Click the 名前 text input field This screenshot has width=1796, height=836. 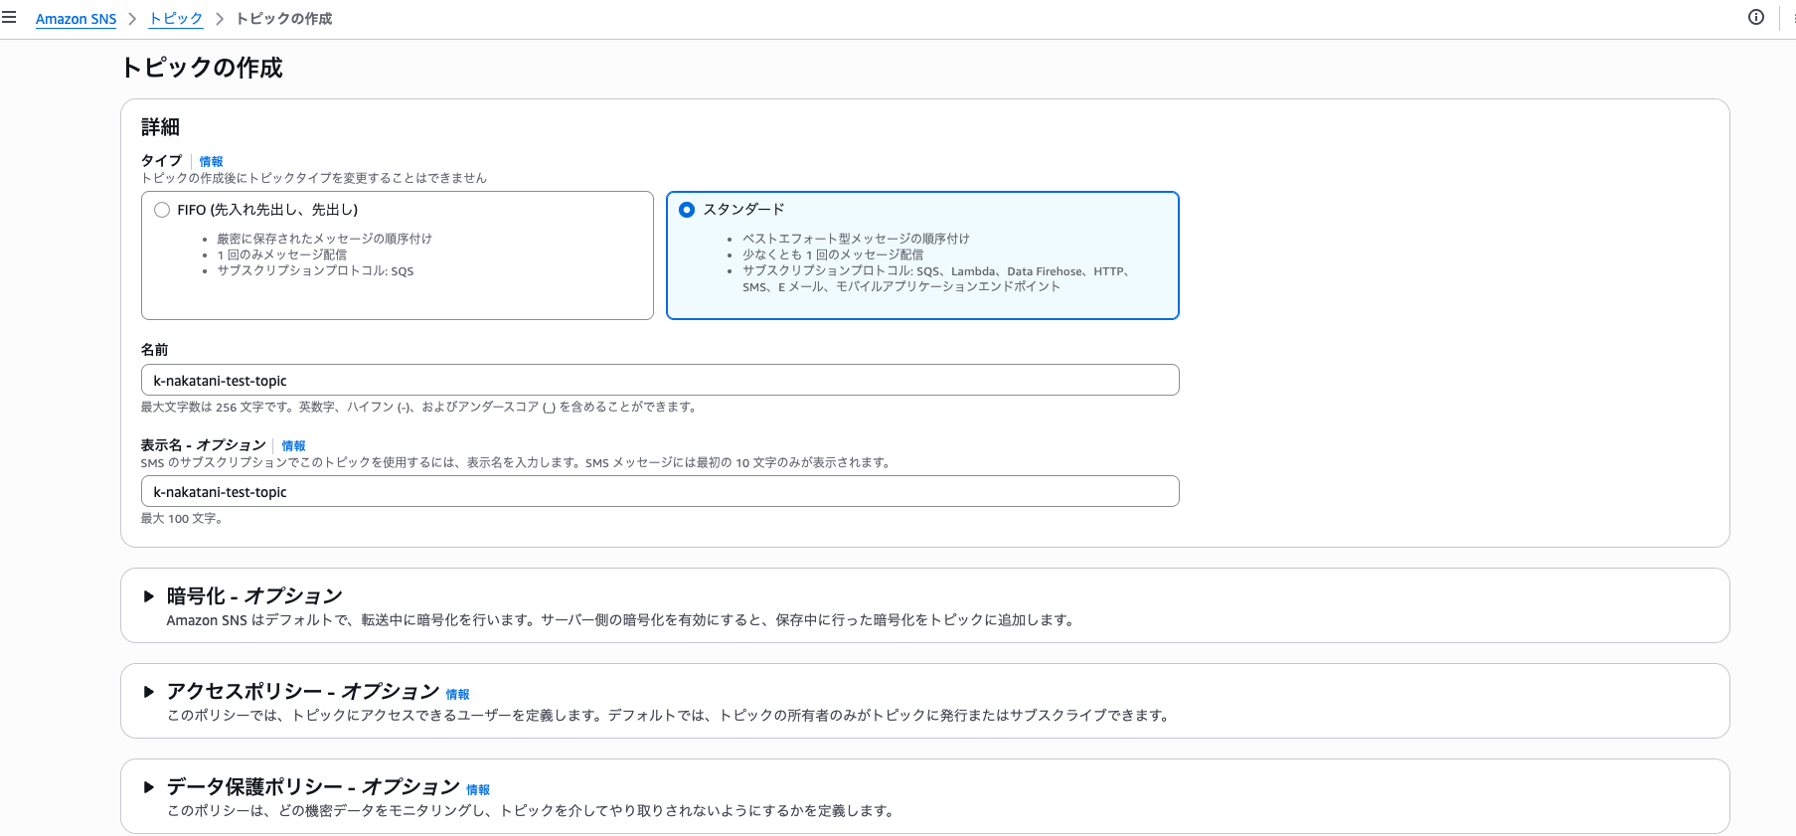coord(659,380)
